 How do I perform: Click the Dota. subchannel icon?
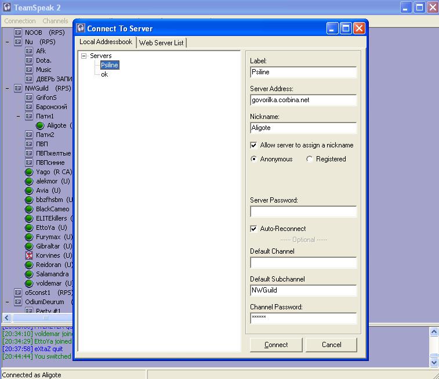[x=29, y=60]
